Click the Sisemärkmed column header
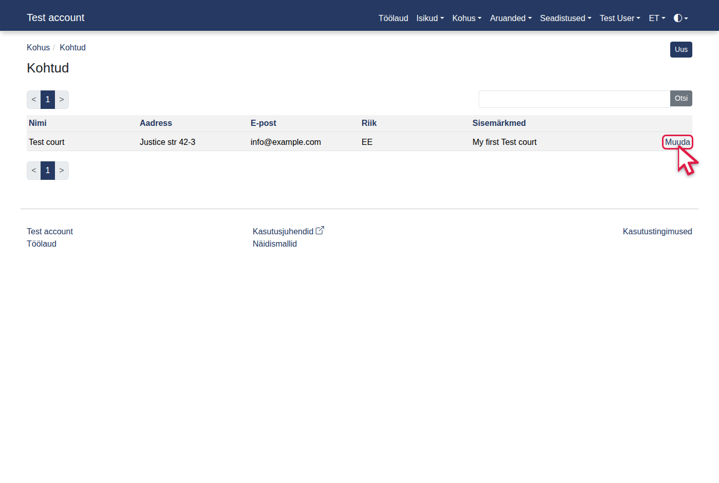This screenshot has height=483, width=719. pyautogui.click(x=499, y=123)
